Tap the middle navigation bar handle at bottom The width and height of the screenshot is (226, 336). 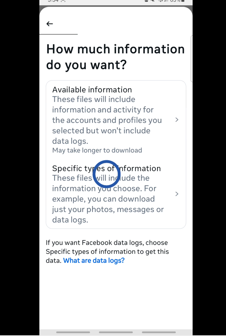pyautogui.click(x=116, y=332)
